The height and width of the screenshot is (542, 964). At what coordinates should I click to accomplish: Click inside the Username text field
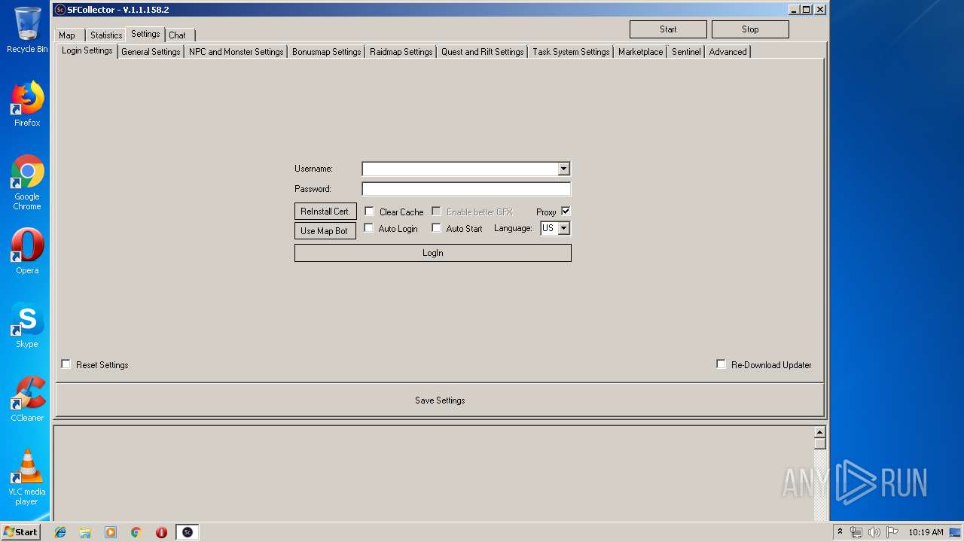460,169
